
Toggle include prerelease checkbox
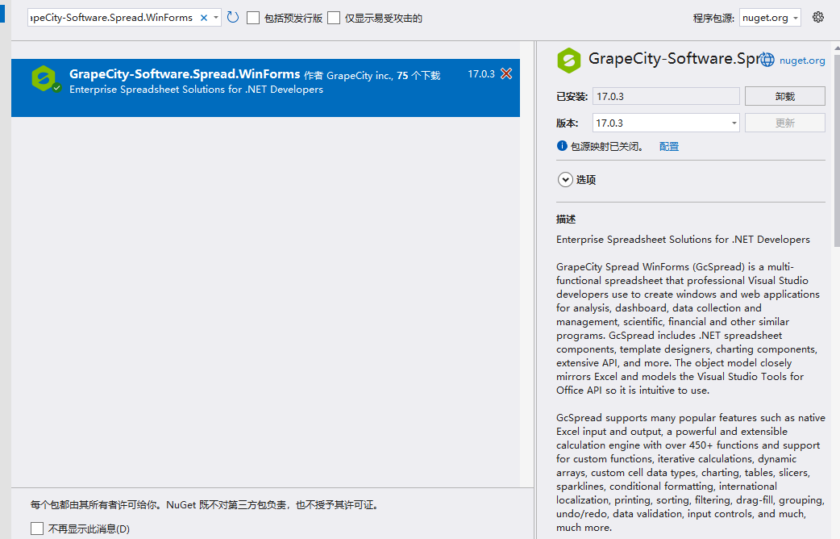click(x=253, y=18)
